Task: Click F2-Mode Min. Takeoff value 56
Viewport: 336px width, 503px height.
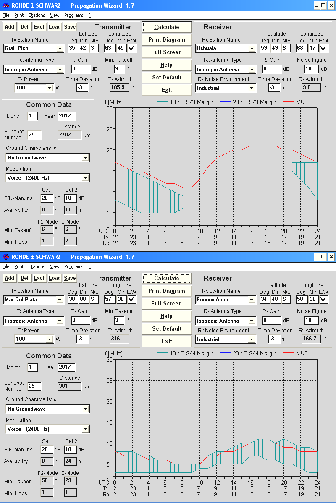Action: coord(47,480)
